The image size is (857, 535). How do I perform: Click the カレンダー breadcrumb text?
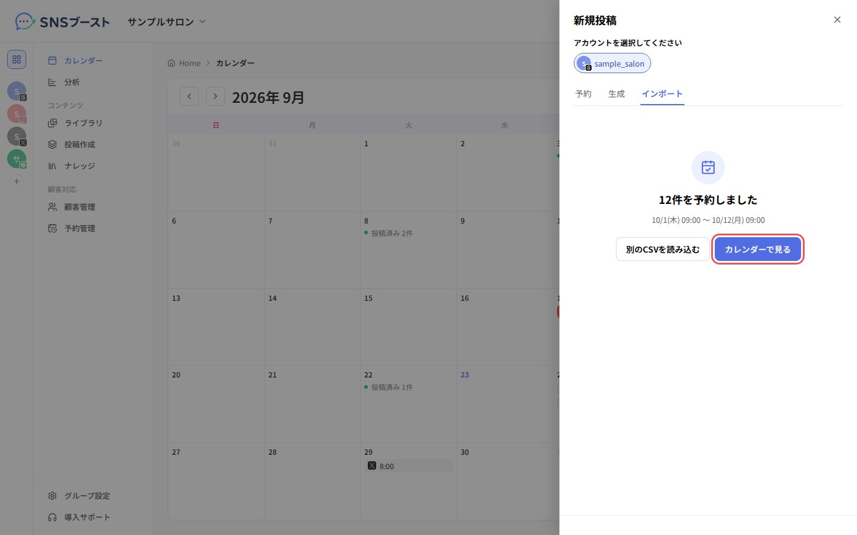(x=235, y=63)
